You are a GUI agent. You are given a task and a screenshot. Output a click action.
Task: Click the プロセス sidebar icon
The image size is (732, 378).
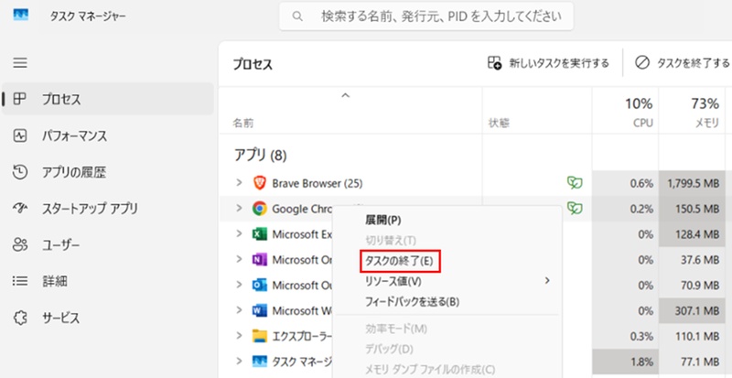[19, 99]
